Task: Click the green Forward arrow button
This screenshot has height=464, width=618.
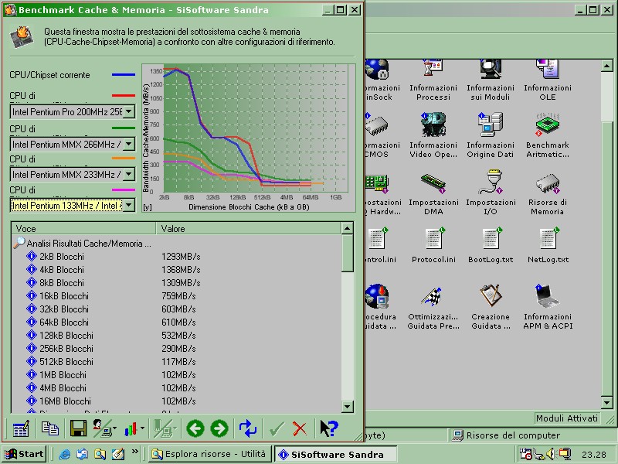Action: point(219,428)
